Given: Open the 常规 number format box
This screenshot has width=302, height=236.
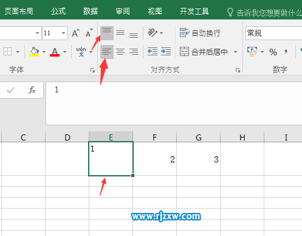Looking at the screenshot, I should coord(274,33).
